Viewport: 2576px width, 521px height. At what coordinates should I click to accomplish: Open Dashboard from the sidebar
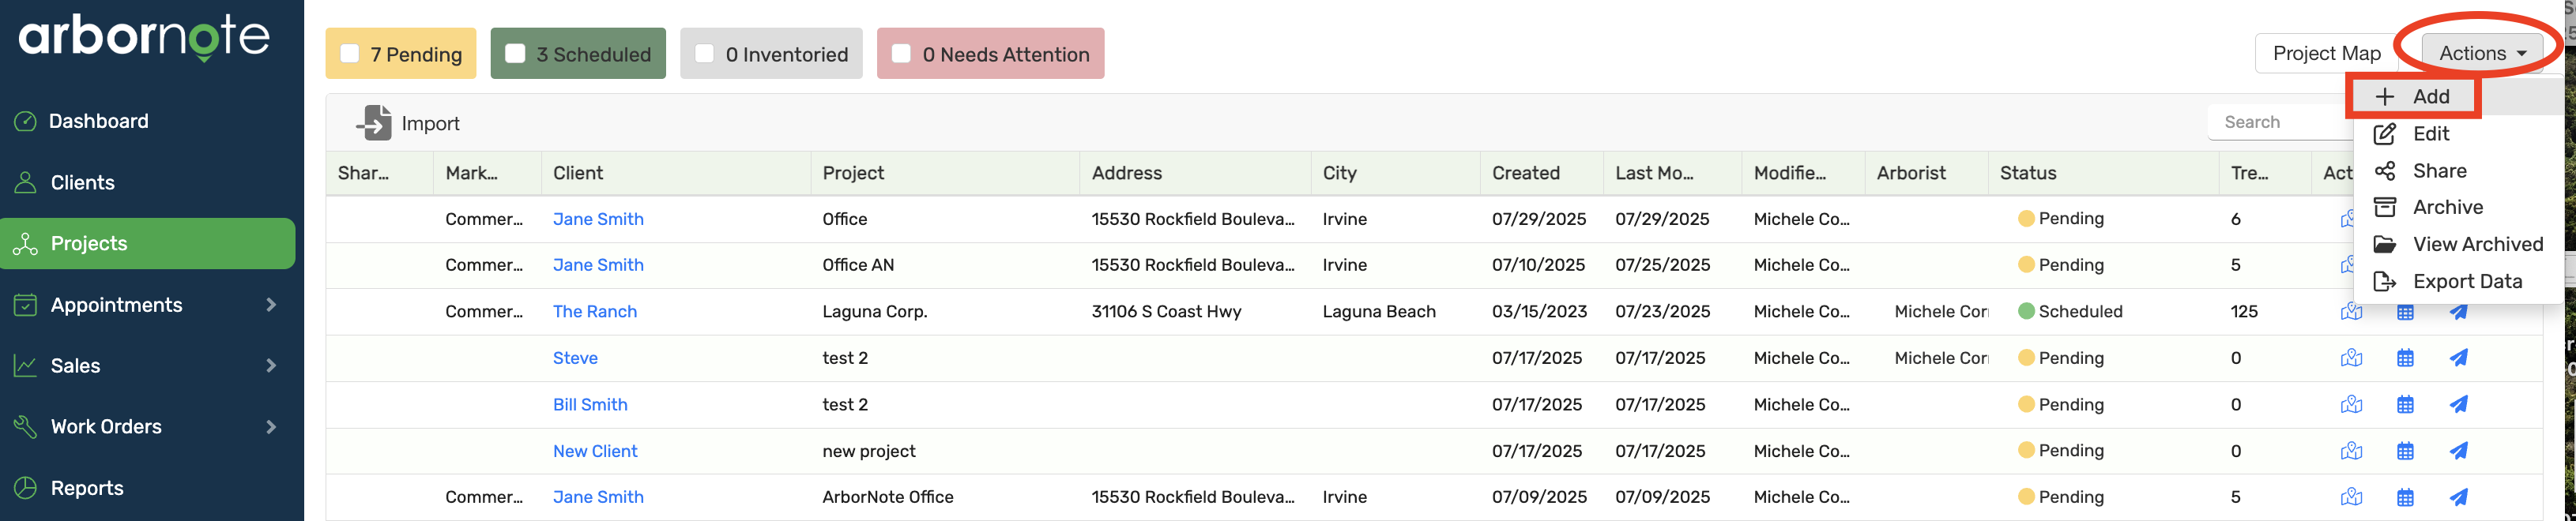[98, 121]
